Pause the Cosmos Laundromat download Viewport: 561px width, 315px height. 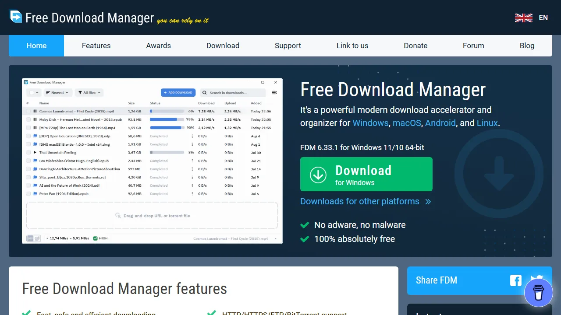(35, 111)
